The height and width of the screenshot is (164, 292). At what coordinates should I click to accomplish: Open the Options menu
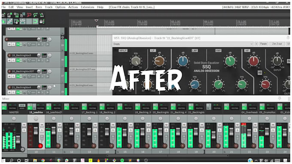(x=61, y=7)
